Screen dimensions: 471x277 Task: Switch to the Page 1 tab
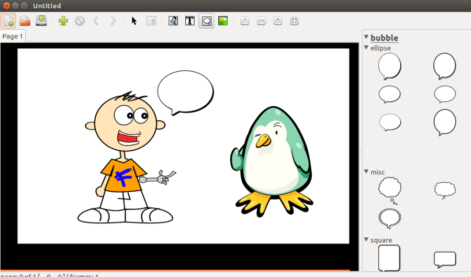tap(13, 36)
